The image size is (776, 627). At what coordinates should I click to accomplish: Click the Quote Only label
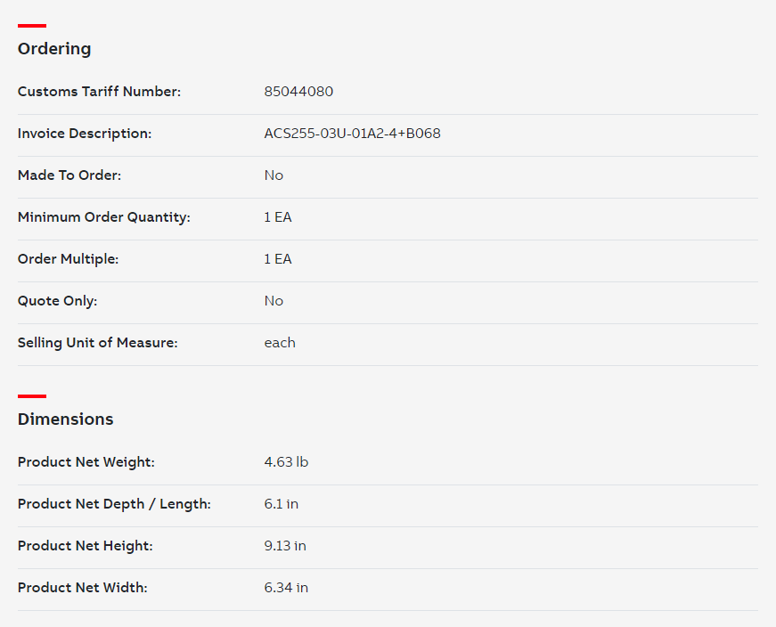[x=57, y=301]
